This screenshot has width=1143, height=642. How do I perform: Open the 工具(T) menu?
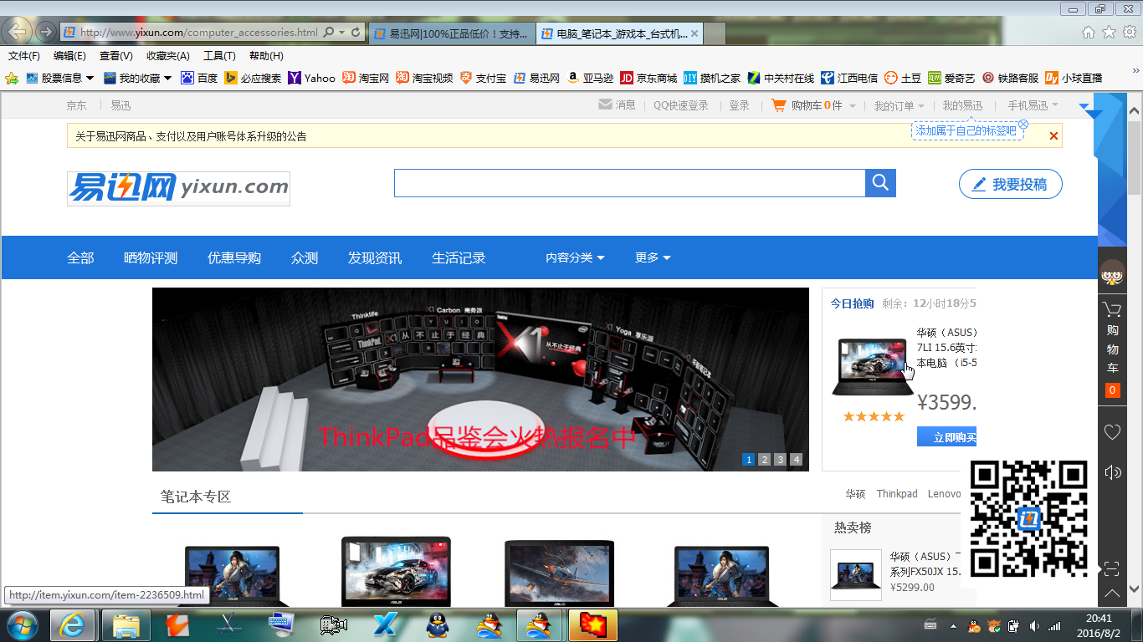pos(219,56)
